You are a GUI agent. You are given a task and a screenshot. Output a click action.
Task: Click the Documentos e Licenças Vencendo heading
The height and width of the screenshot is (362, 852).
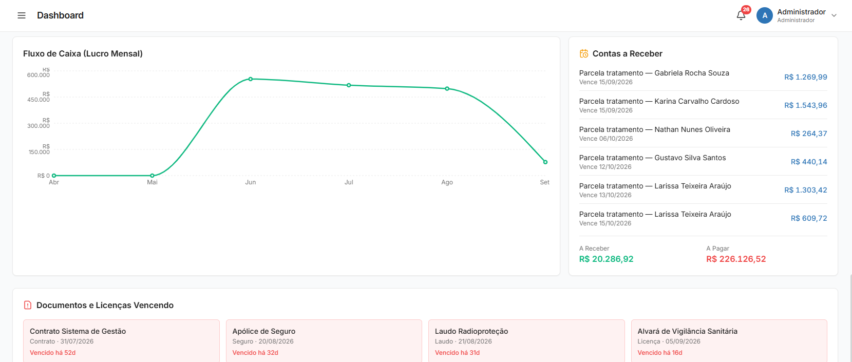tap(105, 305)
